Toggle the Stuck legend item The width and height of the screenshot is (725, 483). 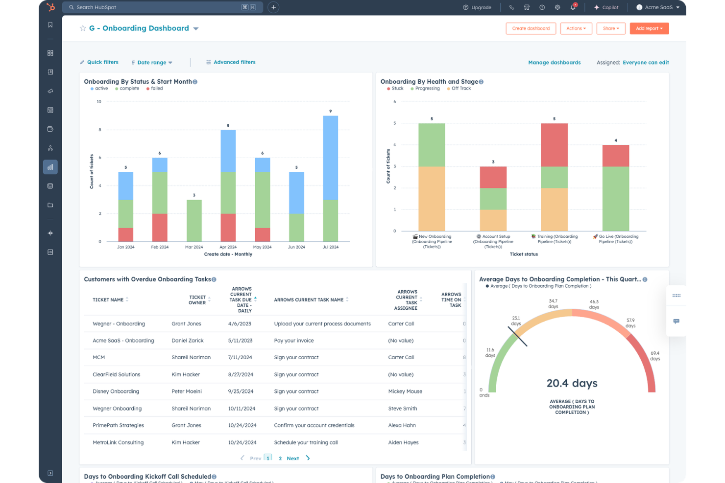(x=395, y=89)
